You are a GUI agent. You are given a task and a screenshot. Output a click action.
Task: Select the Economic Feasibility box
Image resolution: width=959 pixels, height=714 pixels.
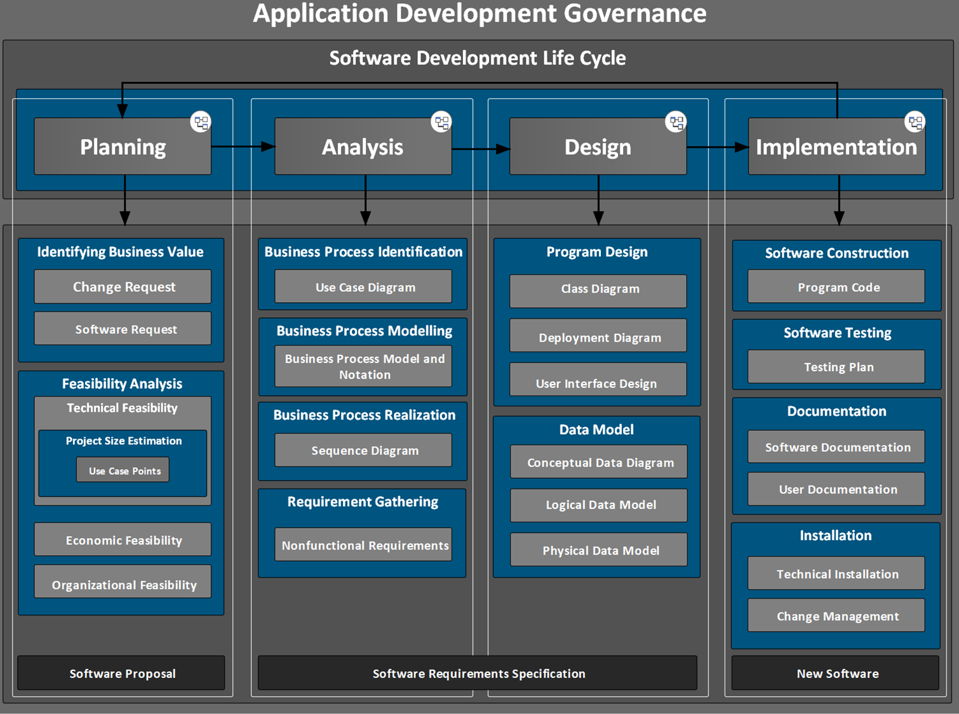pyautogui.click(x=123, y=540)
